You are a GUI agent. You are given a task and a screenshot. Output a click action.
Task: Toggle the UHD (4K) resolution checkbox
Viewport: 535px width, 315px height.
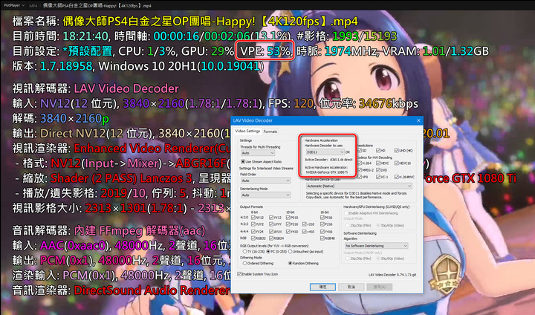point(397,151)
